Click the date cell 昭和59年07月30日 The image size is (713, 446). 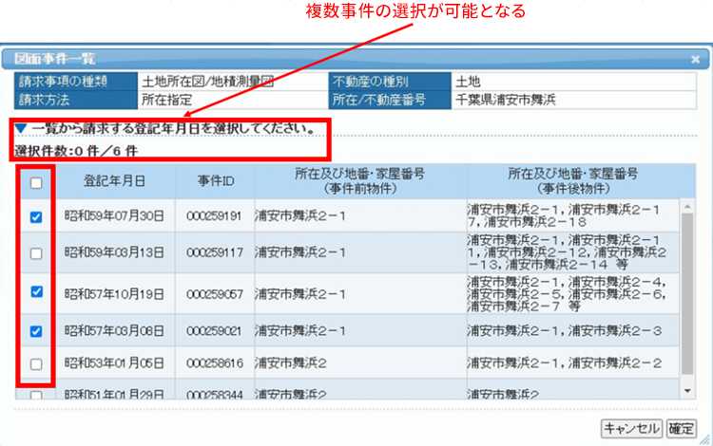[x=114, y=216]
